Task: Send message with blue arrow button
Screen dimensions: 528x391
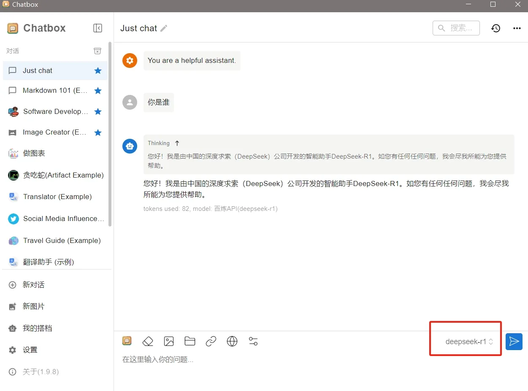Action: coord(514,342)
